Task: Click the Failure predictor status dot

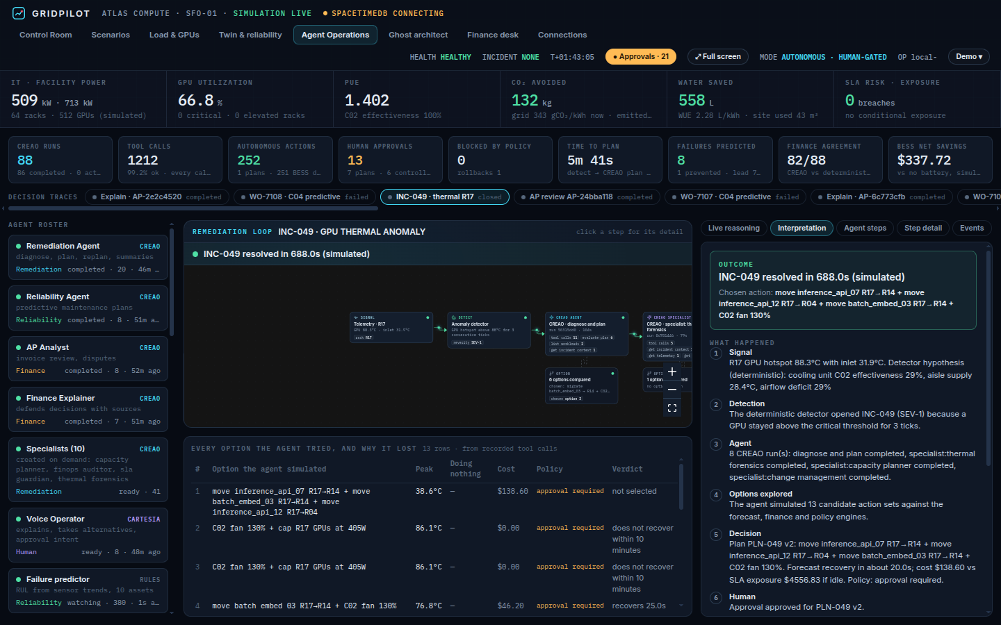Action: 19,579
